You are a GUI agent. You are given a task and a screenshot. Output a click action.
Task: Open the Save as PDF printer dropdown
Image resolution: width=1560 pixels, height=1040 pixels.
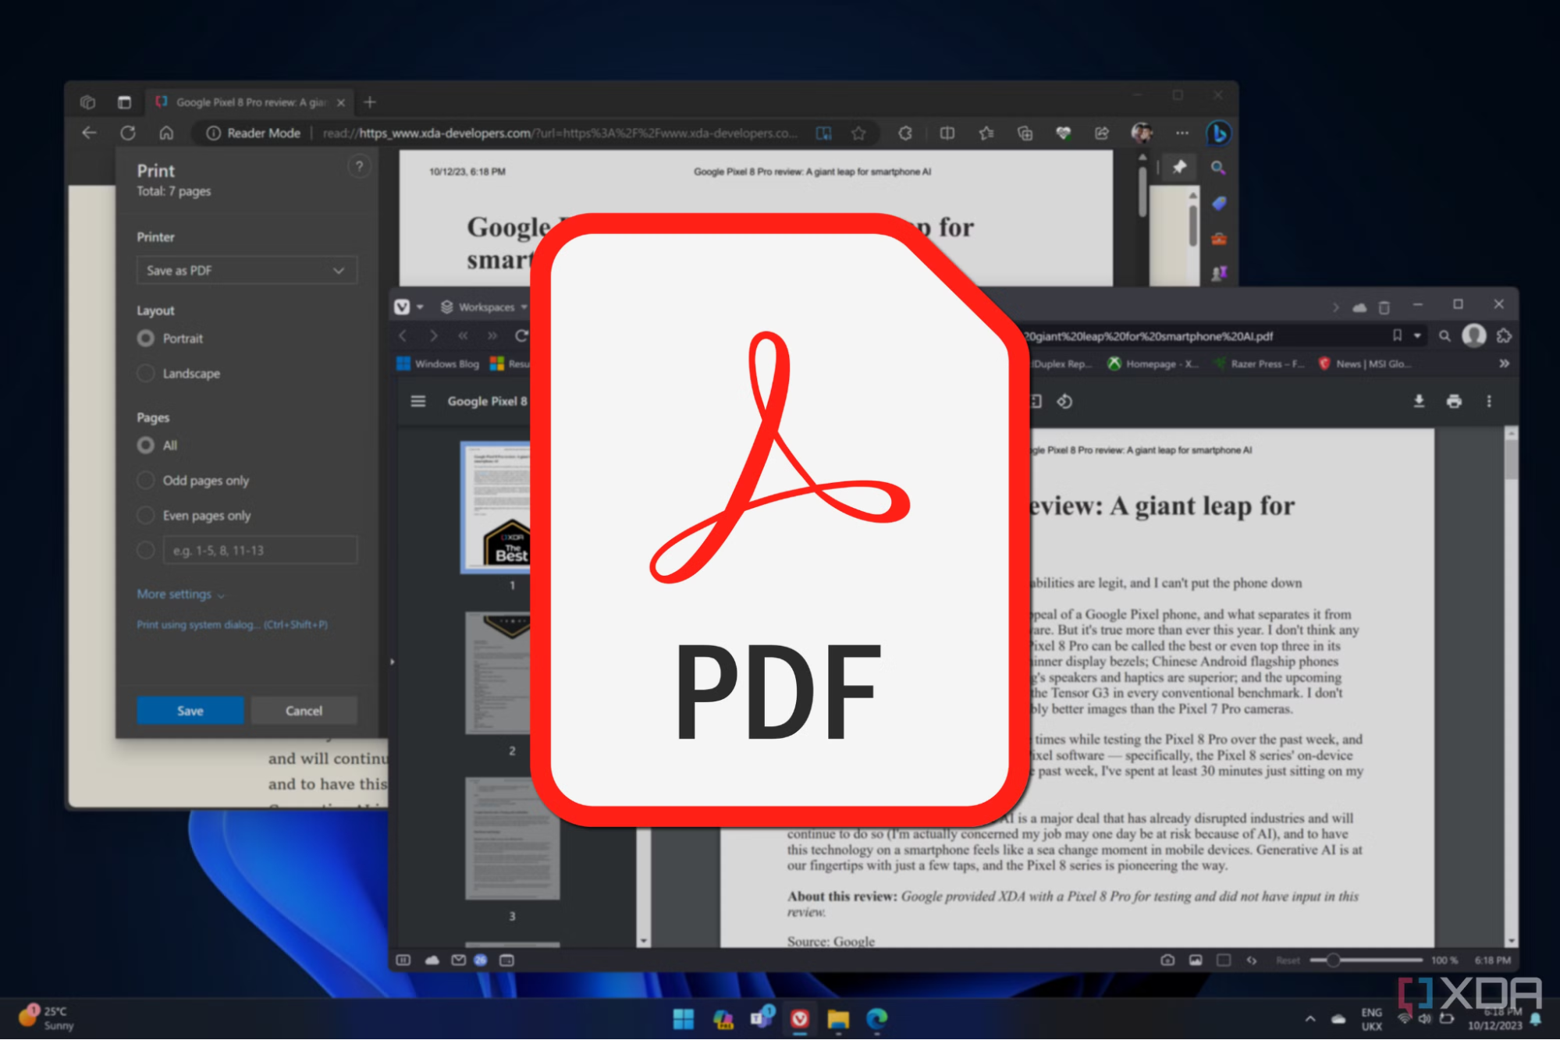click(x=247, y=271)
